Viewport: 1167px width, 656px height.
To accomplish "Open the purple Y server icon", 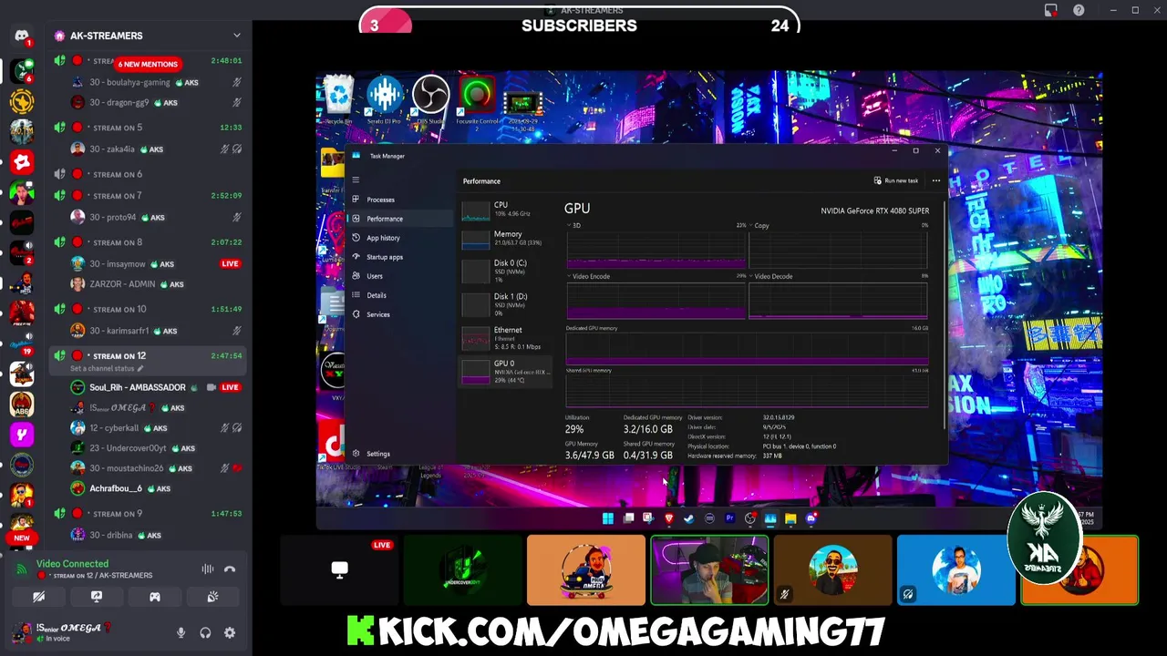I will click(x=22, y=436).
